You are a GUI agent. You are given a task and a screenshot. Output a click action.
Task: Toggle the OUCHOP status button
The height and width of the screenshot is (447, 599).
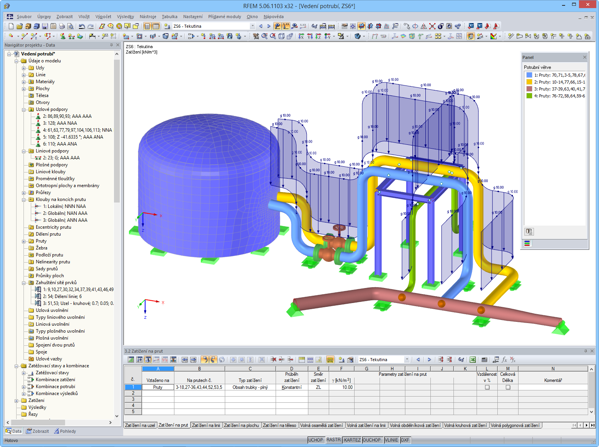click(371, 440)
